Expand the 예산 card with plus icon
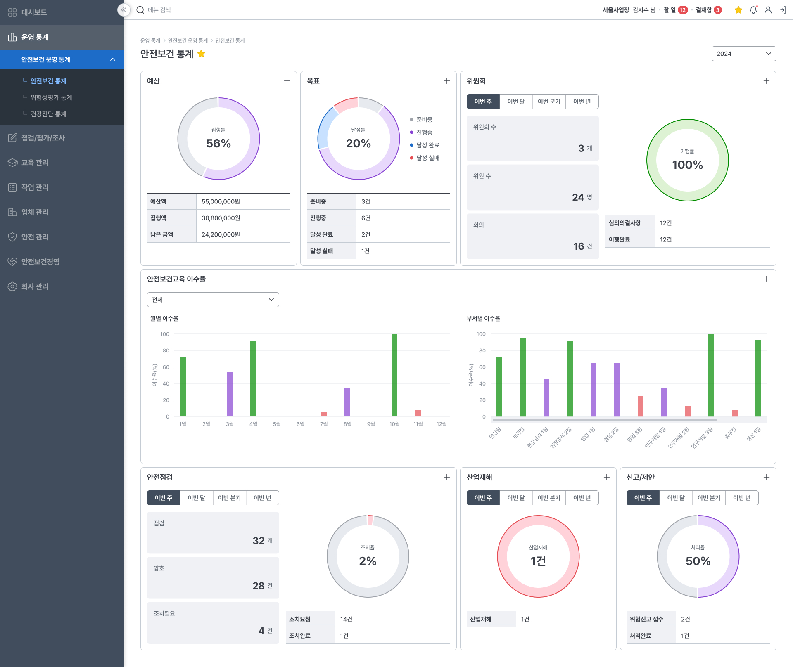793x667 pixels. (287, 81)
